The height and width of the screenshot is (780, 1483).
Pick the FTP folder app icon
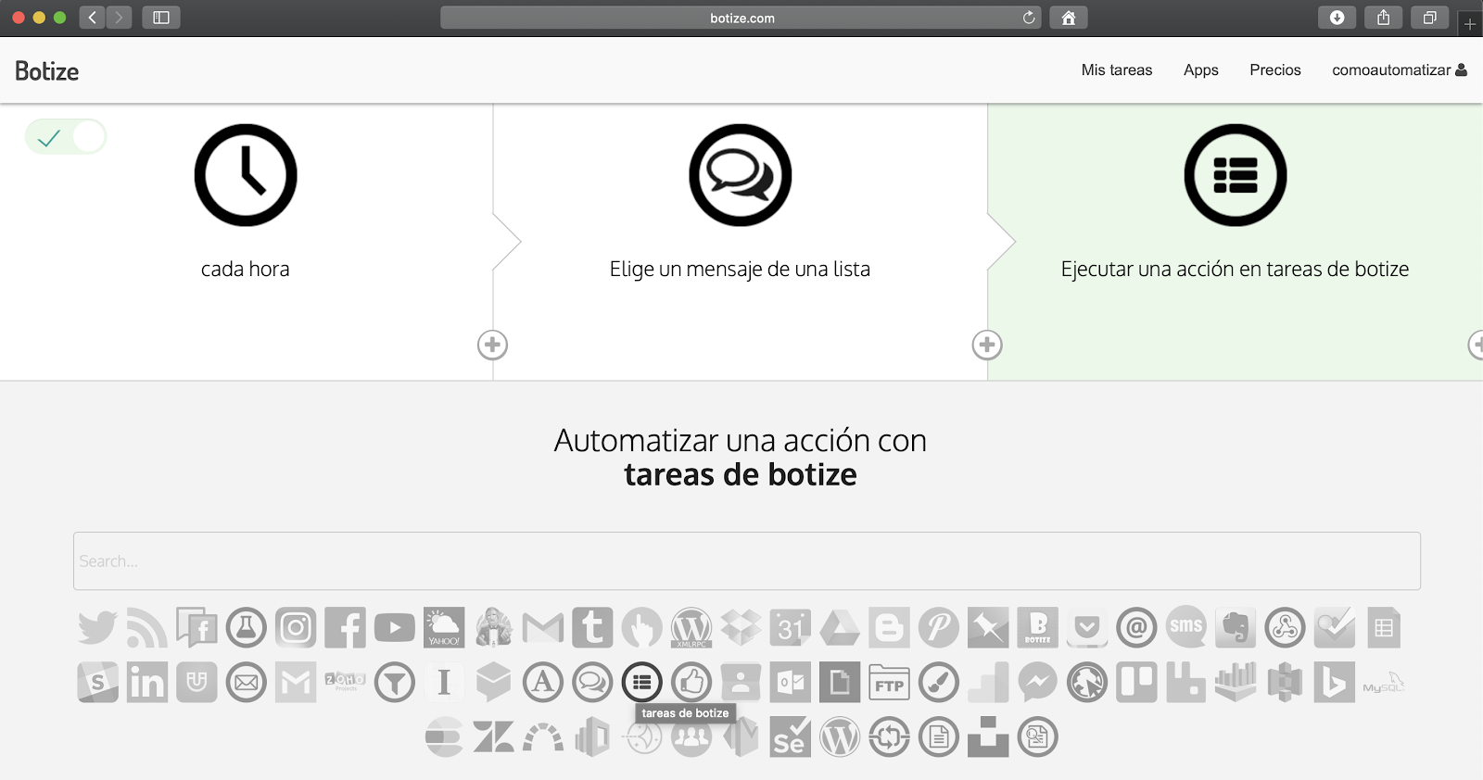point(889,683)
